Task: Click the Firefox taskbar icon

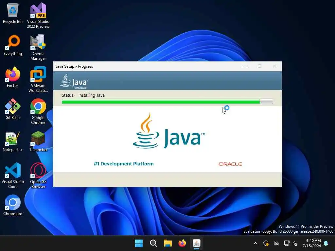Action: tap(182, 243)
